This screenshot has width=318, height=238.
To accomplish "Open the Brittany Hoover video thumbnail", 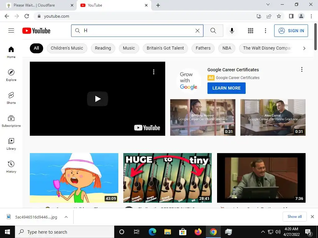I will [x=202, y=117].
